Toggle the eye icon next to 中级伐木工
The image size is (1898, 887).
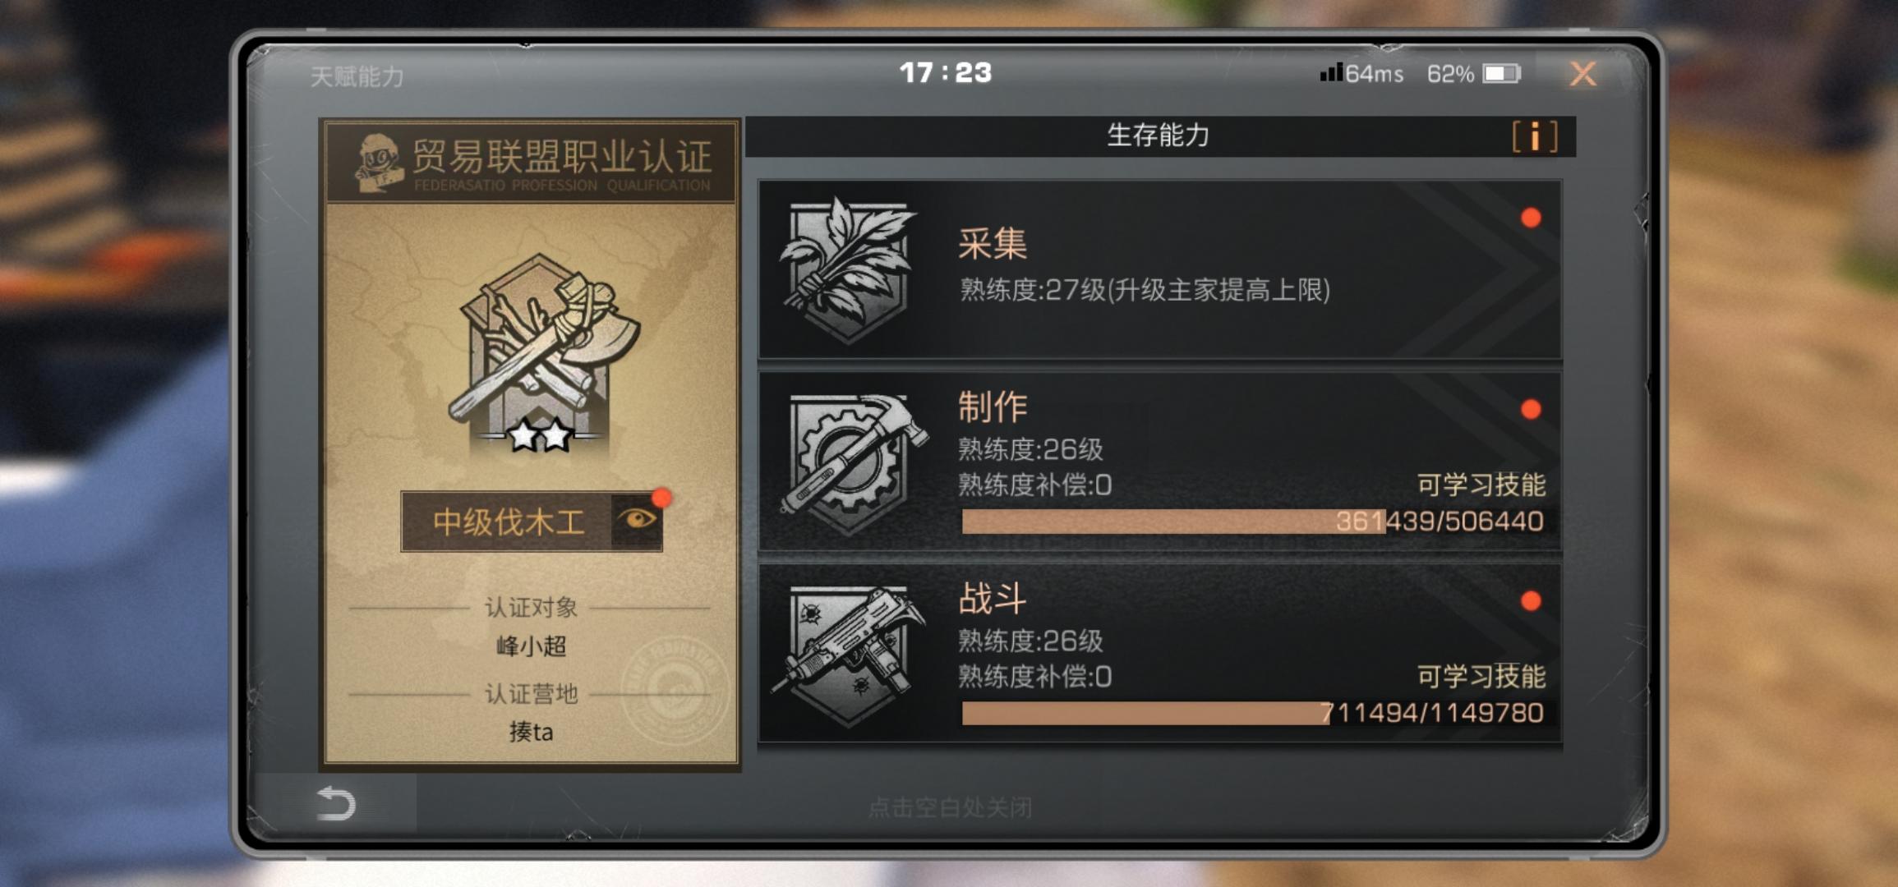pyautogui.click(x=638, y=519)
